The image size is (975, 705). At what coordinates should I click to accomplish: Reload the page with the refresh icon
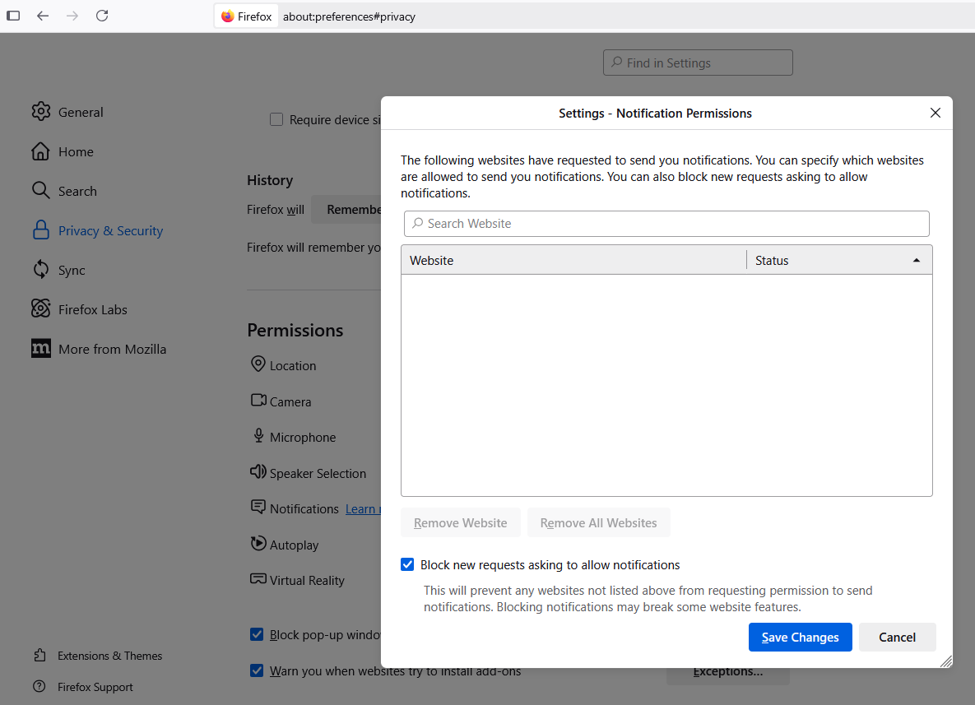point(102,16)
